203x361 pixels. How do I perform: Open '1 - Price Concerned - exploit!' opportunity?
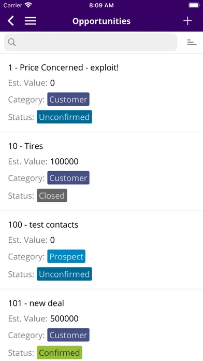102,93
